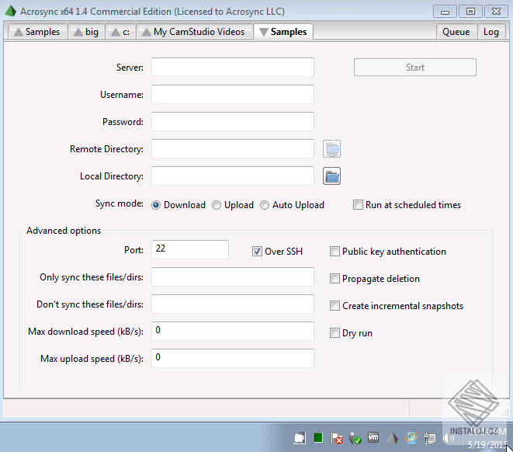The height and width of the screenshot is (452, 513).
Task: Click the Acrosync pyramid tray icon
Action: click(392, 438)
